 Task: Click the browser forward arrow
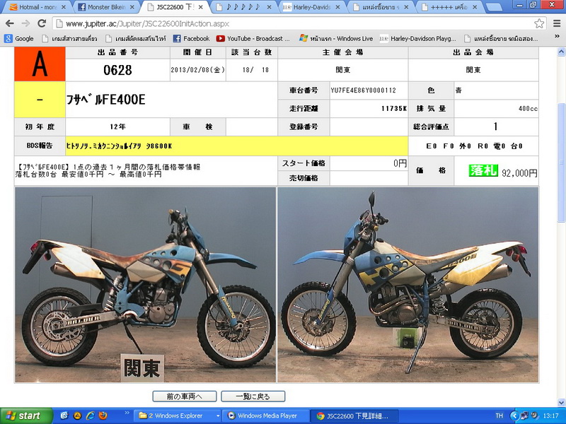click(25, 24)
